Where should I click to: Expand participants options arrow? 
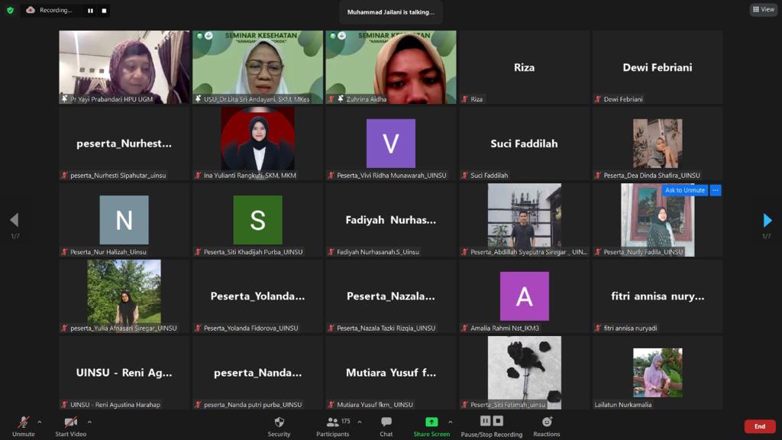click(360, 422)
